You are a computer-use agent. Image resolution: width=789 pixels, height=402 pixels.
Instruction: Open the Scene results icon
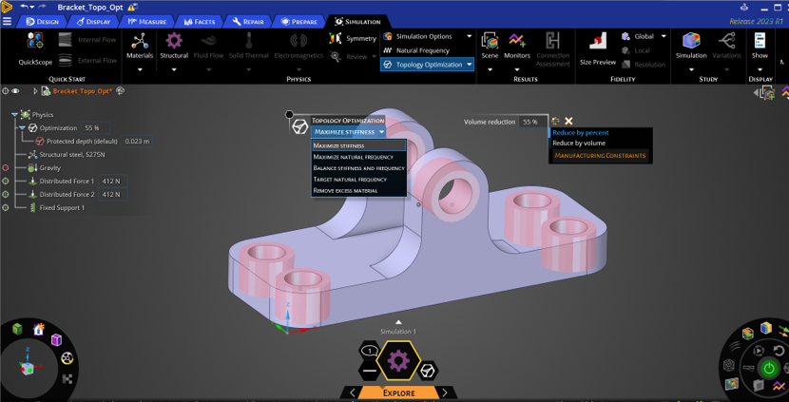click(x=490, y=41)
